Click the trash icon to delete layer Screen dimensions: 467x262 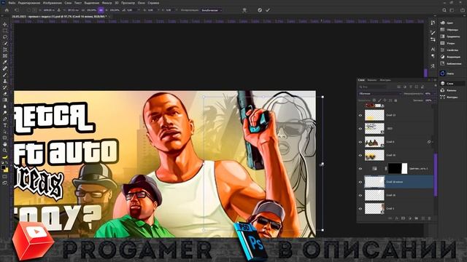[429, 218]
